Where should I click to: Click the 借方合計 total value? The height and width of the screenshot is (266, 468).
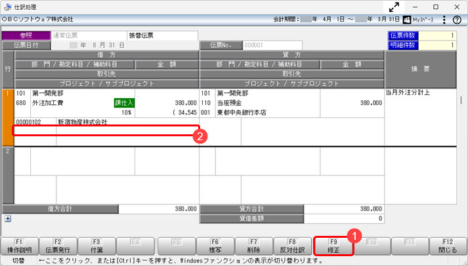(159, 209)
